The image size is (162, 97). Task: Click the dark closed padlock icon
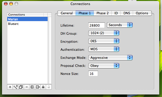click(x=43, y=87)
